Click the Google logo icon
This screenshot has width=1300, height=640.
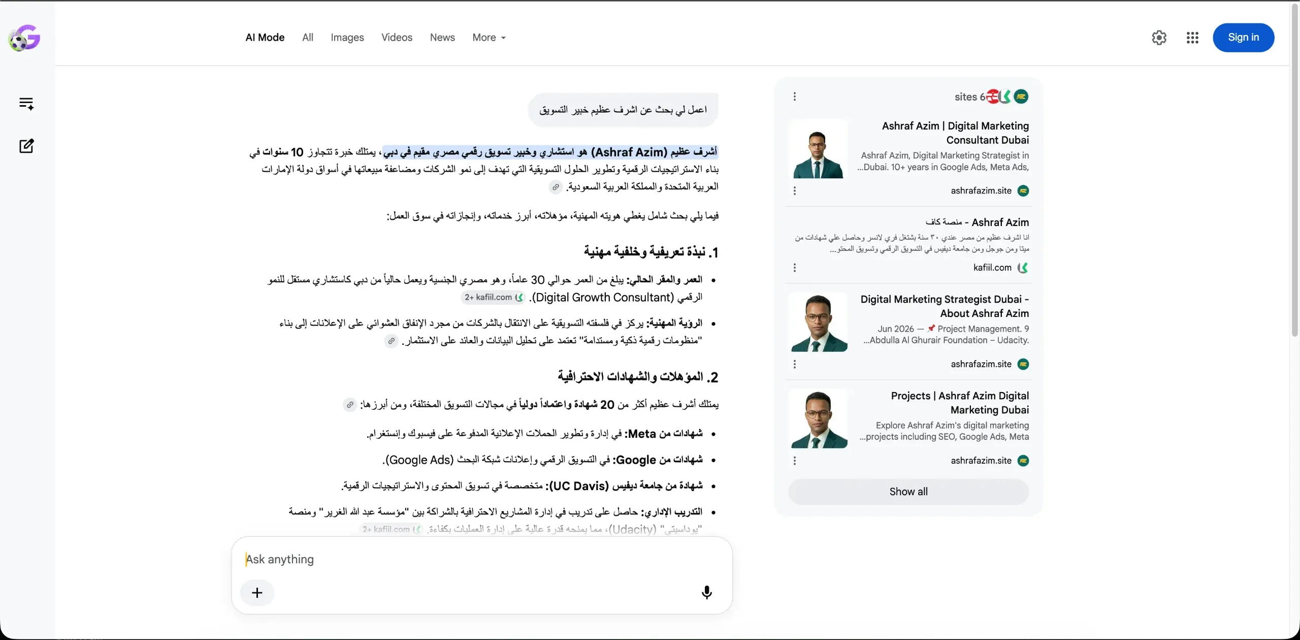[x=24, y=38]
